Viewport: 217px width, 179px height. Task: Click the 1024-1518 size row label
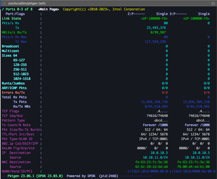click(x=22, y=79)
